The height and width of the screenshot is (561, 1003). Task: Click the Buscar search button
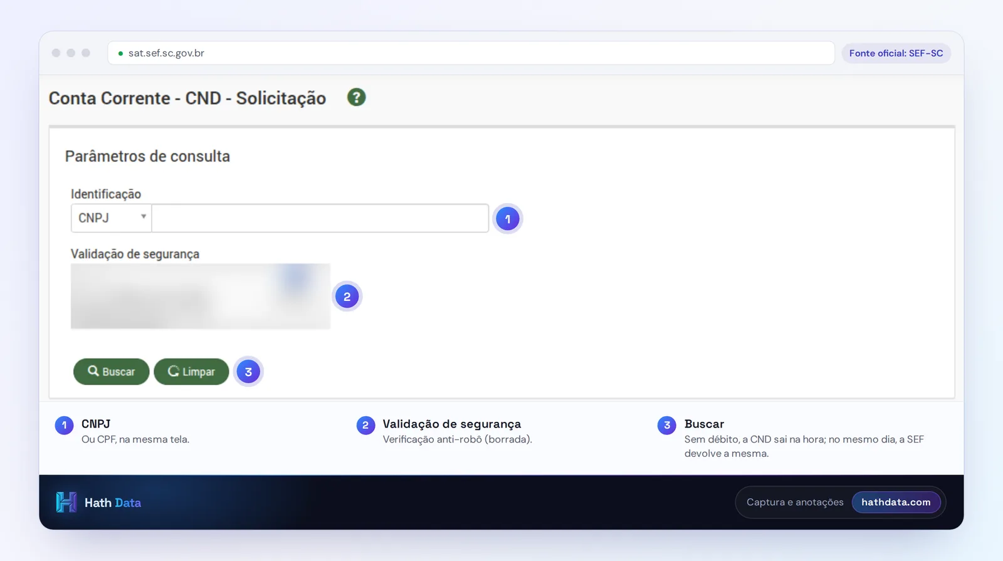click(111, 372)
